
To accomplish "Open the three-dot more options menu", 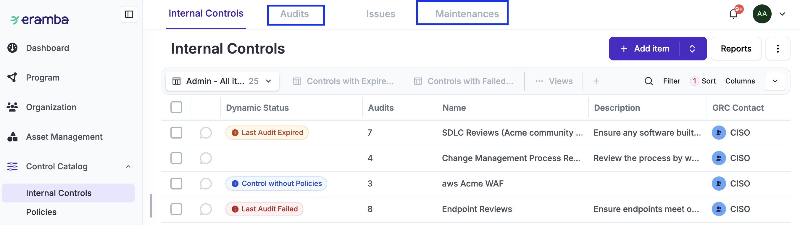I will (x=777, y=49).
